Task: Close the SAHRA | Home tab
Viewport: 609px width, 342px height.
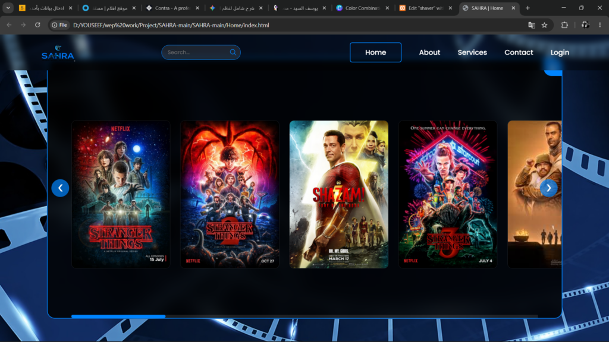Action: (x=513, y=8)
